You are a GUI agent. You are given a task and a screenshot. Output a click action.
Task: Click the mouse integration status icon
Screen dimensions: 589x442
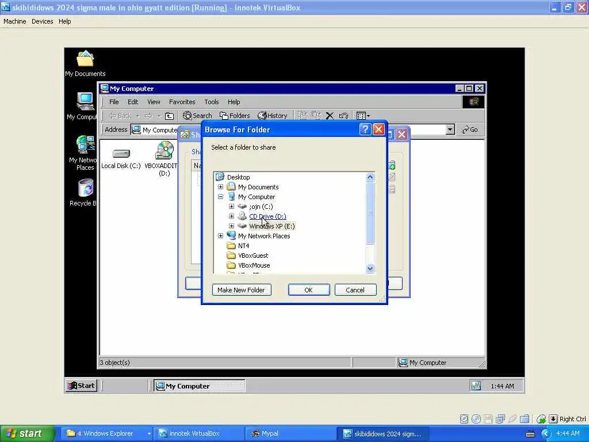(x=541, y=419)
